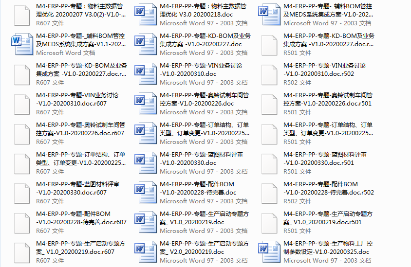
Task: Click blank icon of 物料主数据管理优化 20200207 R607 file
Action: tap(22, 15)
